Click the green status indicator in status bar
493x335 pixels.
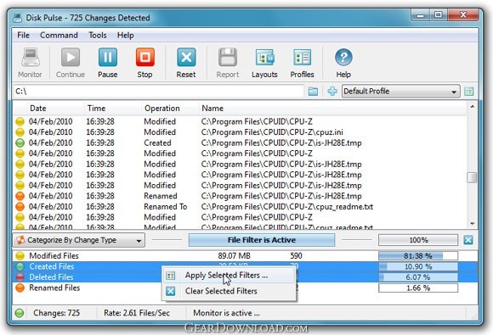point(20,313)
